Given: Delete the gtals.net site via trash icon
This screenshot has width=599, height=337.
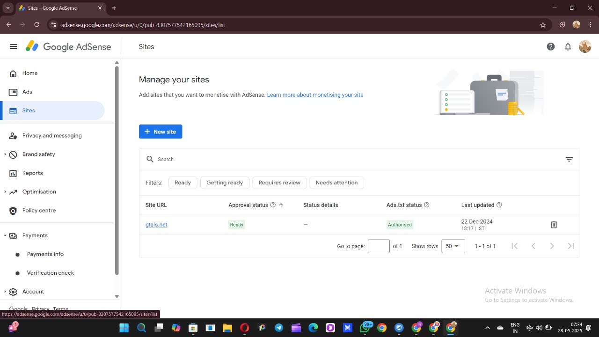Looking at the screenshot, I should click(x=554, y=225).
